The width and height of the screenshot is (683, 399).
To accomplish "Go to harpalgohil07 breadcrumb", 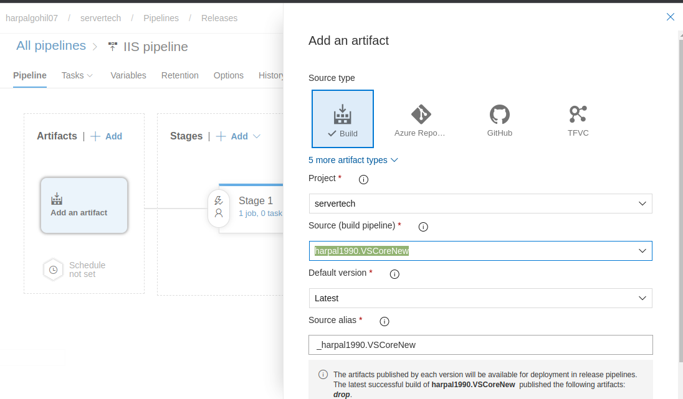I will pos(31,18).
